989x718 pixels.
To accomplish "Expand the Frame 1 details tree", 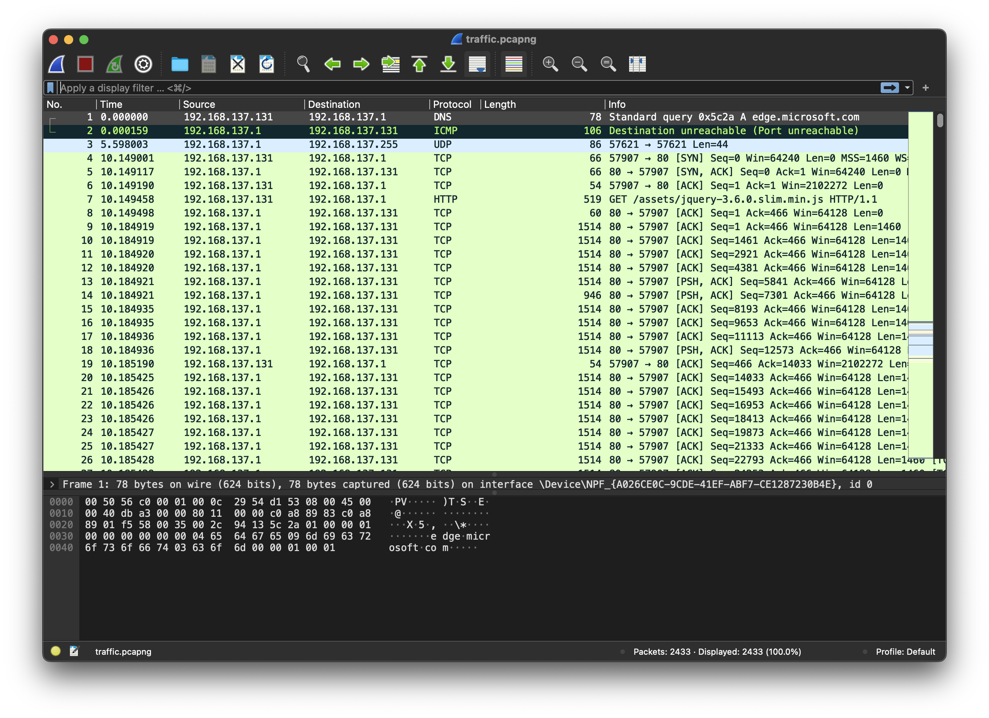I will [52, 484].
